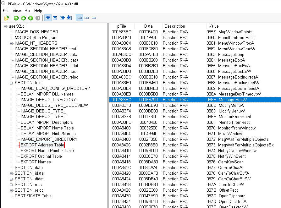Open the View menu
Screen dimensions: 281x208
pyautogui.click(x=17, y=11)
